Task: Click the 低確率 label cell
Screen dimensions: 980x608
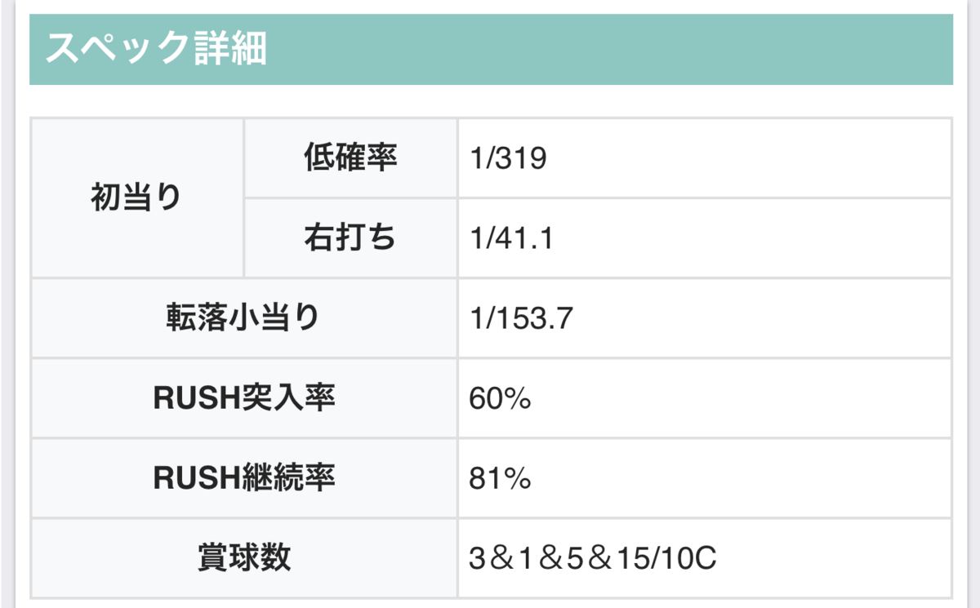Action: point(350,158)
